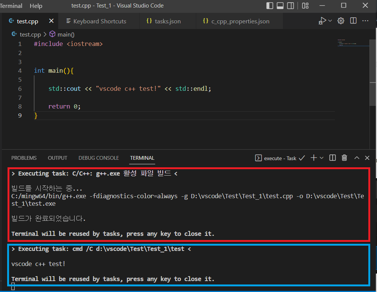Click the test.cpp tab file icon
Viewport: 377px width, 292px height.
pyautogui.click(x=11, y=21)
